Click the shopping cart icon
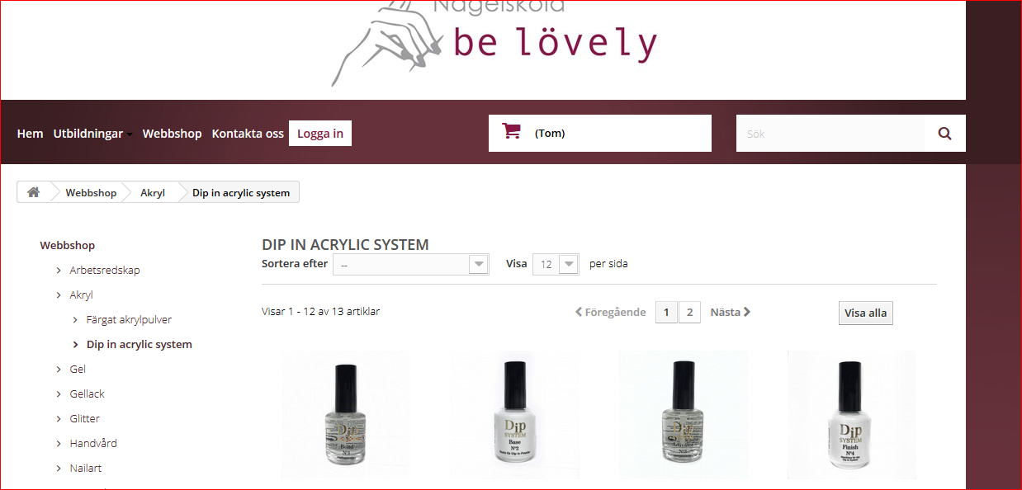This screenshot has height=490, width=1022. pyautogui.click(x=512, y=131)
